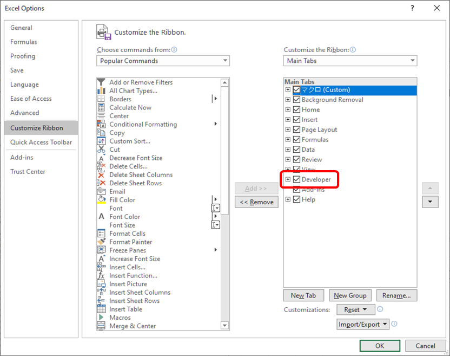Select the Add or Remove Filters funnel icon
450x356 pixels.
click(101, 82)
